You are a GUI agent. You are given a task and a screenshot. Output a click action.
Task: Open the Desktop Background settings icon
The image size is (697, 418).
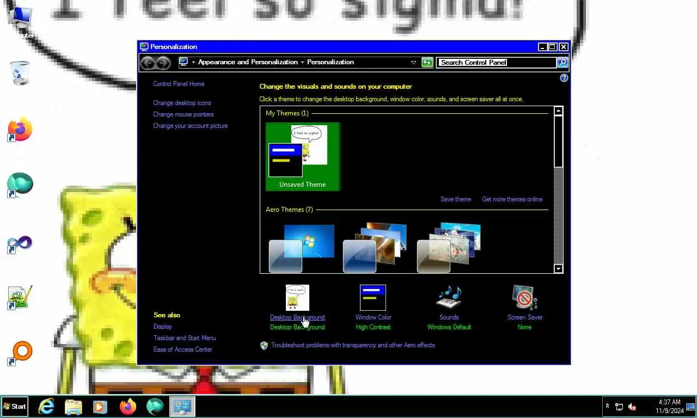click(x=297, y=298)
